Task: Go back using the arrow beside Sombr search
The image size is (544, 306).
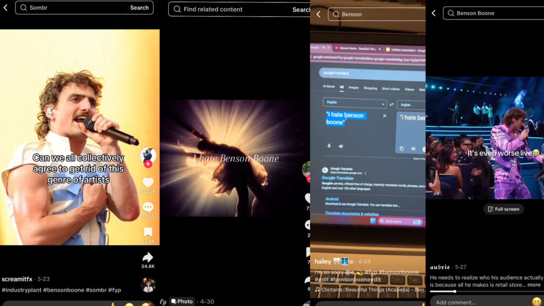Action: point(5,7)
